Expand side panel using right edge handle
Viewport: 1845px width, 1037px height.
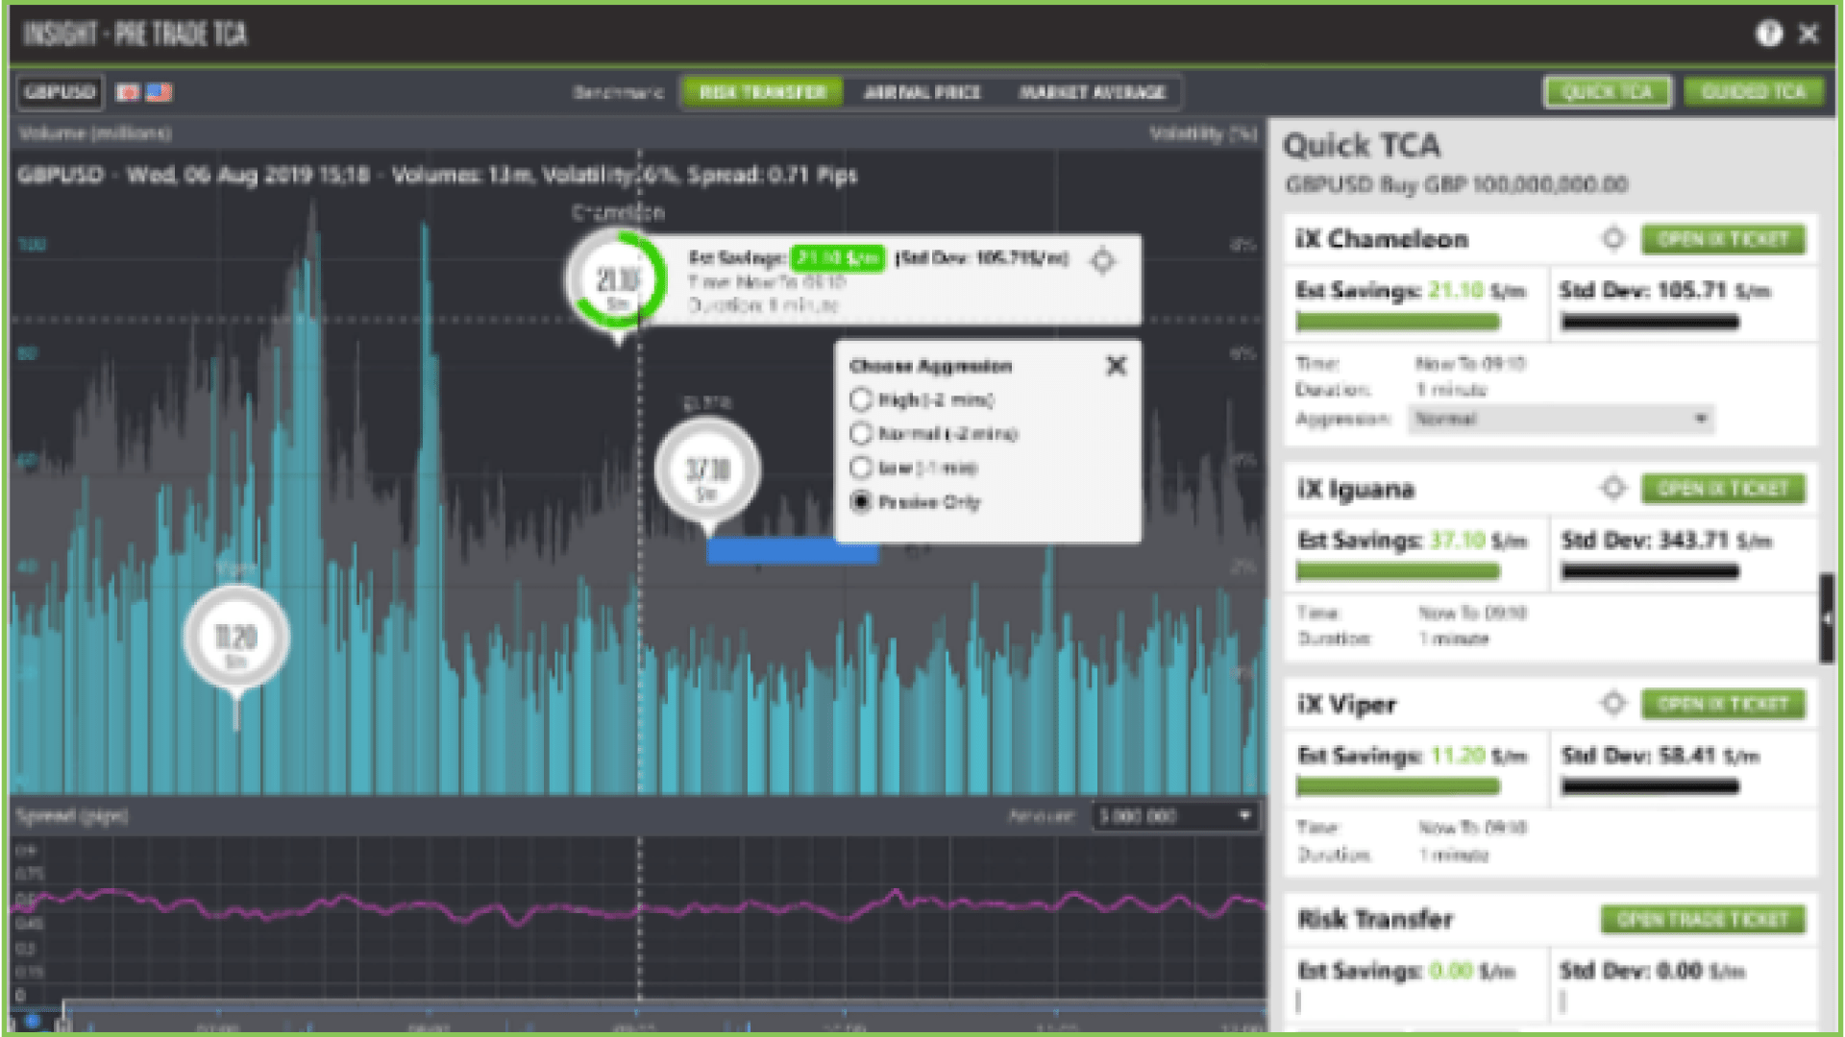pos(1827,619)
